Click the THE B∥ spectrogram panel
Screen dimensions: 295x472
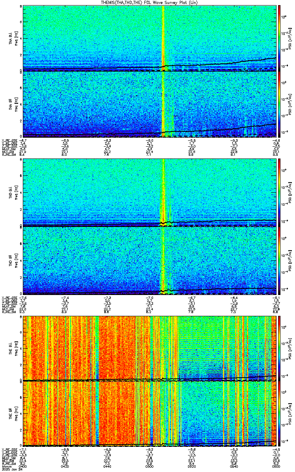149,413
